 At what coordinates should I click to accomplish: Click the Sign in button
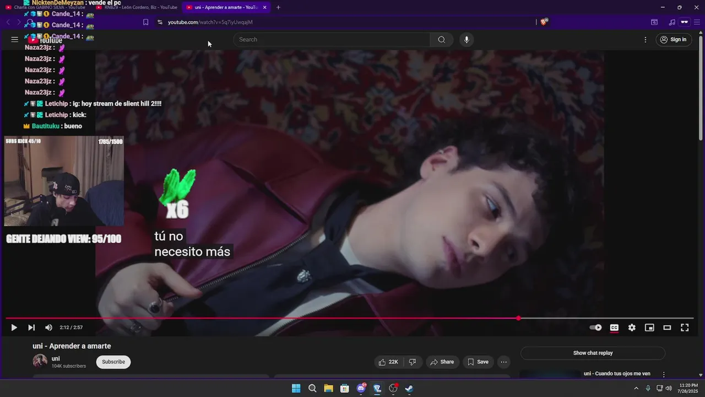(674, 40)
